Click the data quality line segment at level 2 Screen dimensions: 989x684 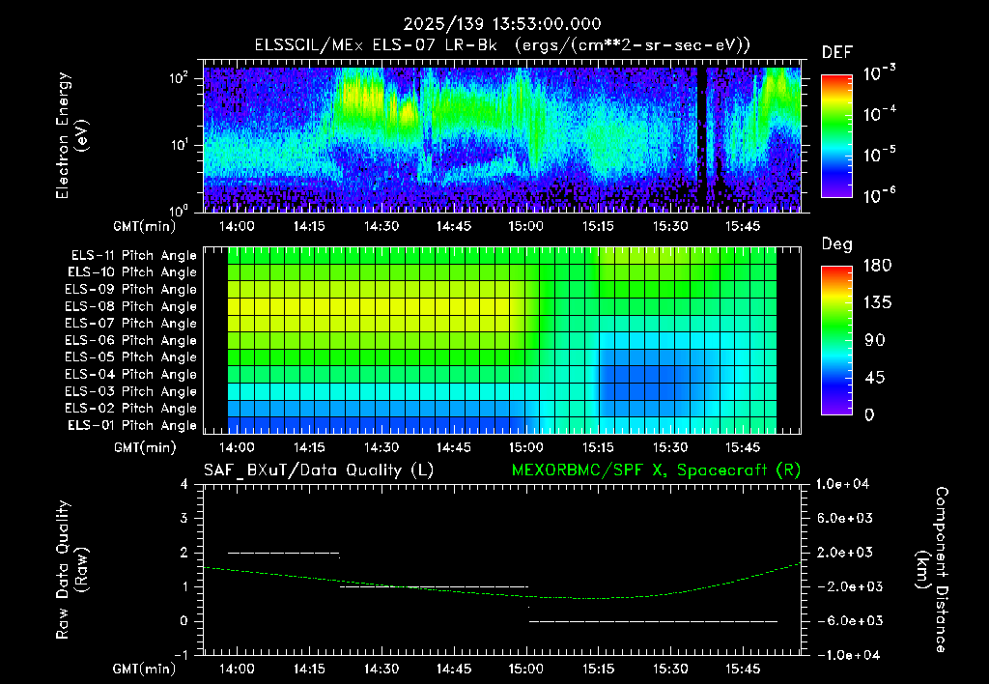(x=284, y=553)
